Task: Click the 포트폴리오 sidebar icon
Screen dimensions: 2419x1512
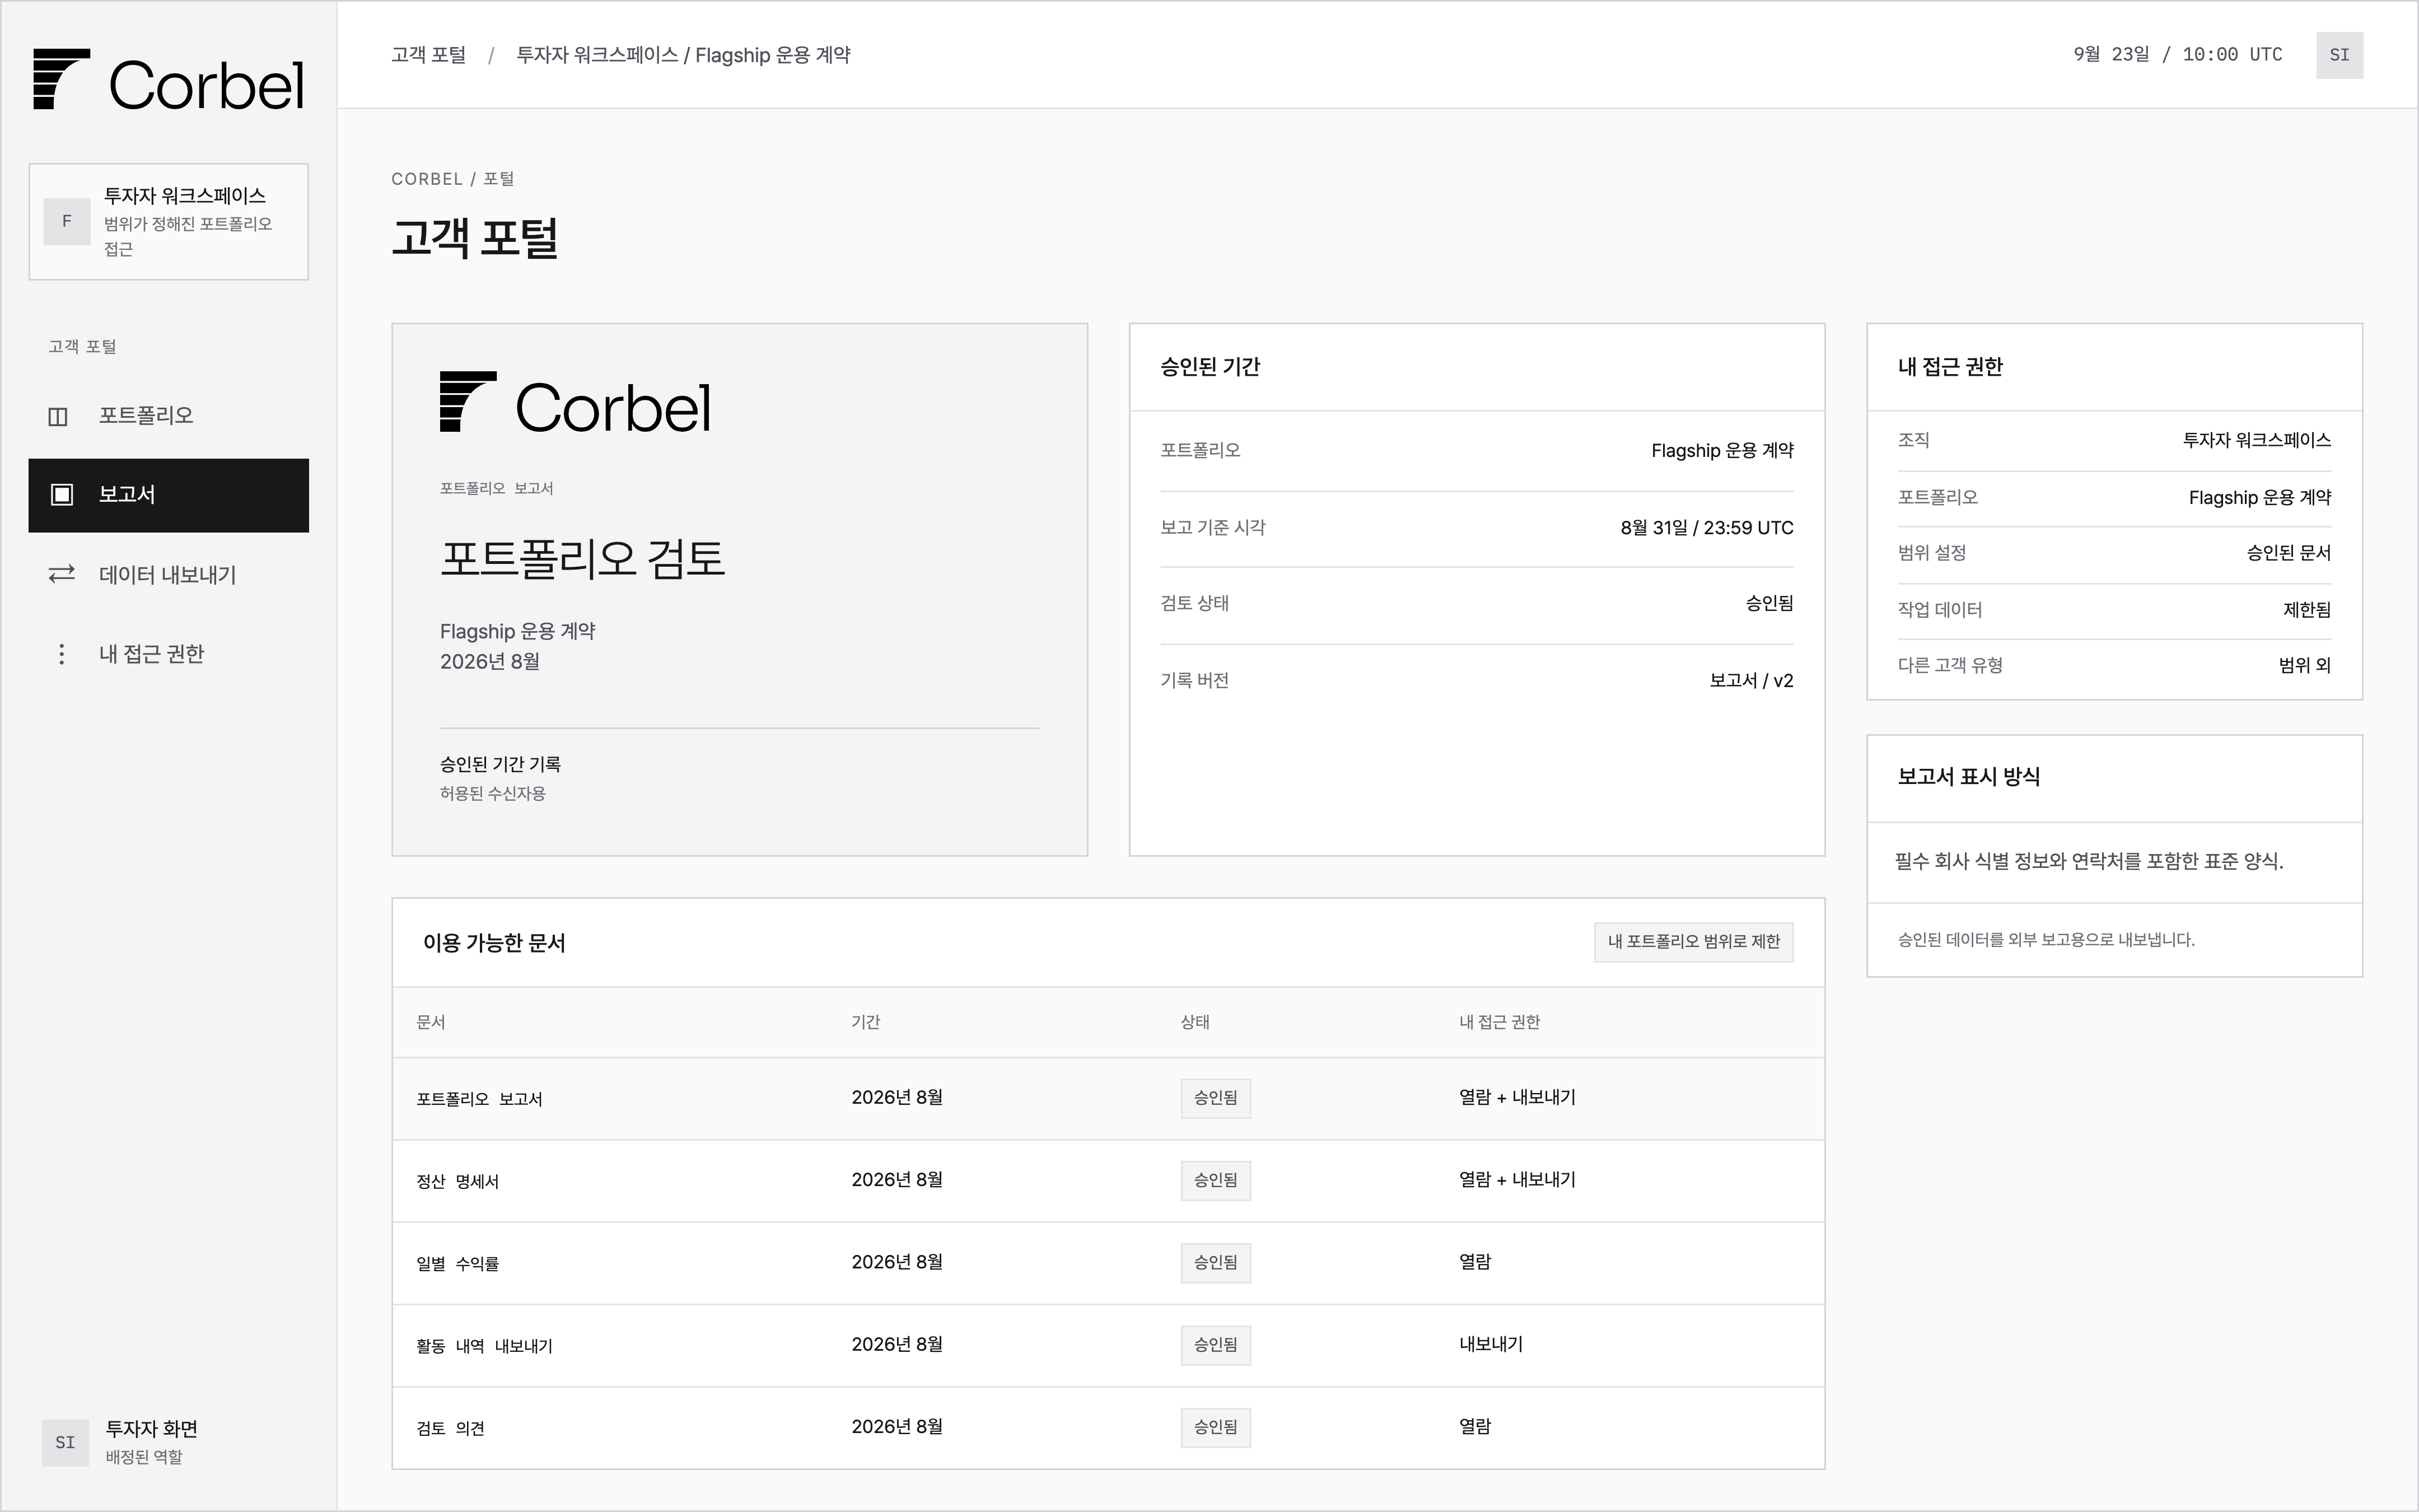Action: [x=59, y=416]
